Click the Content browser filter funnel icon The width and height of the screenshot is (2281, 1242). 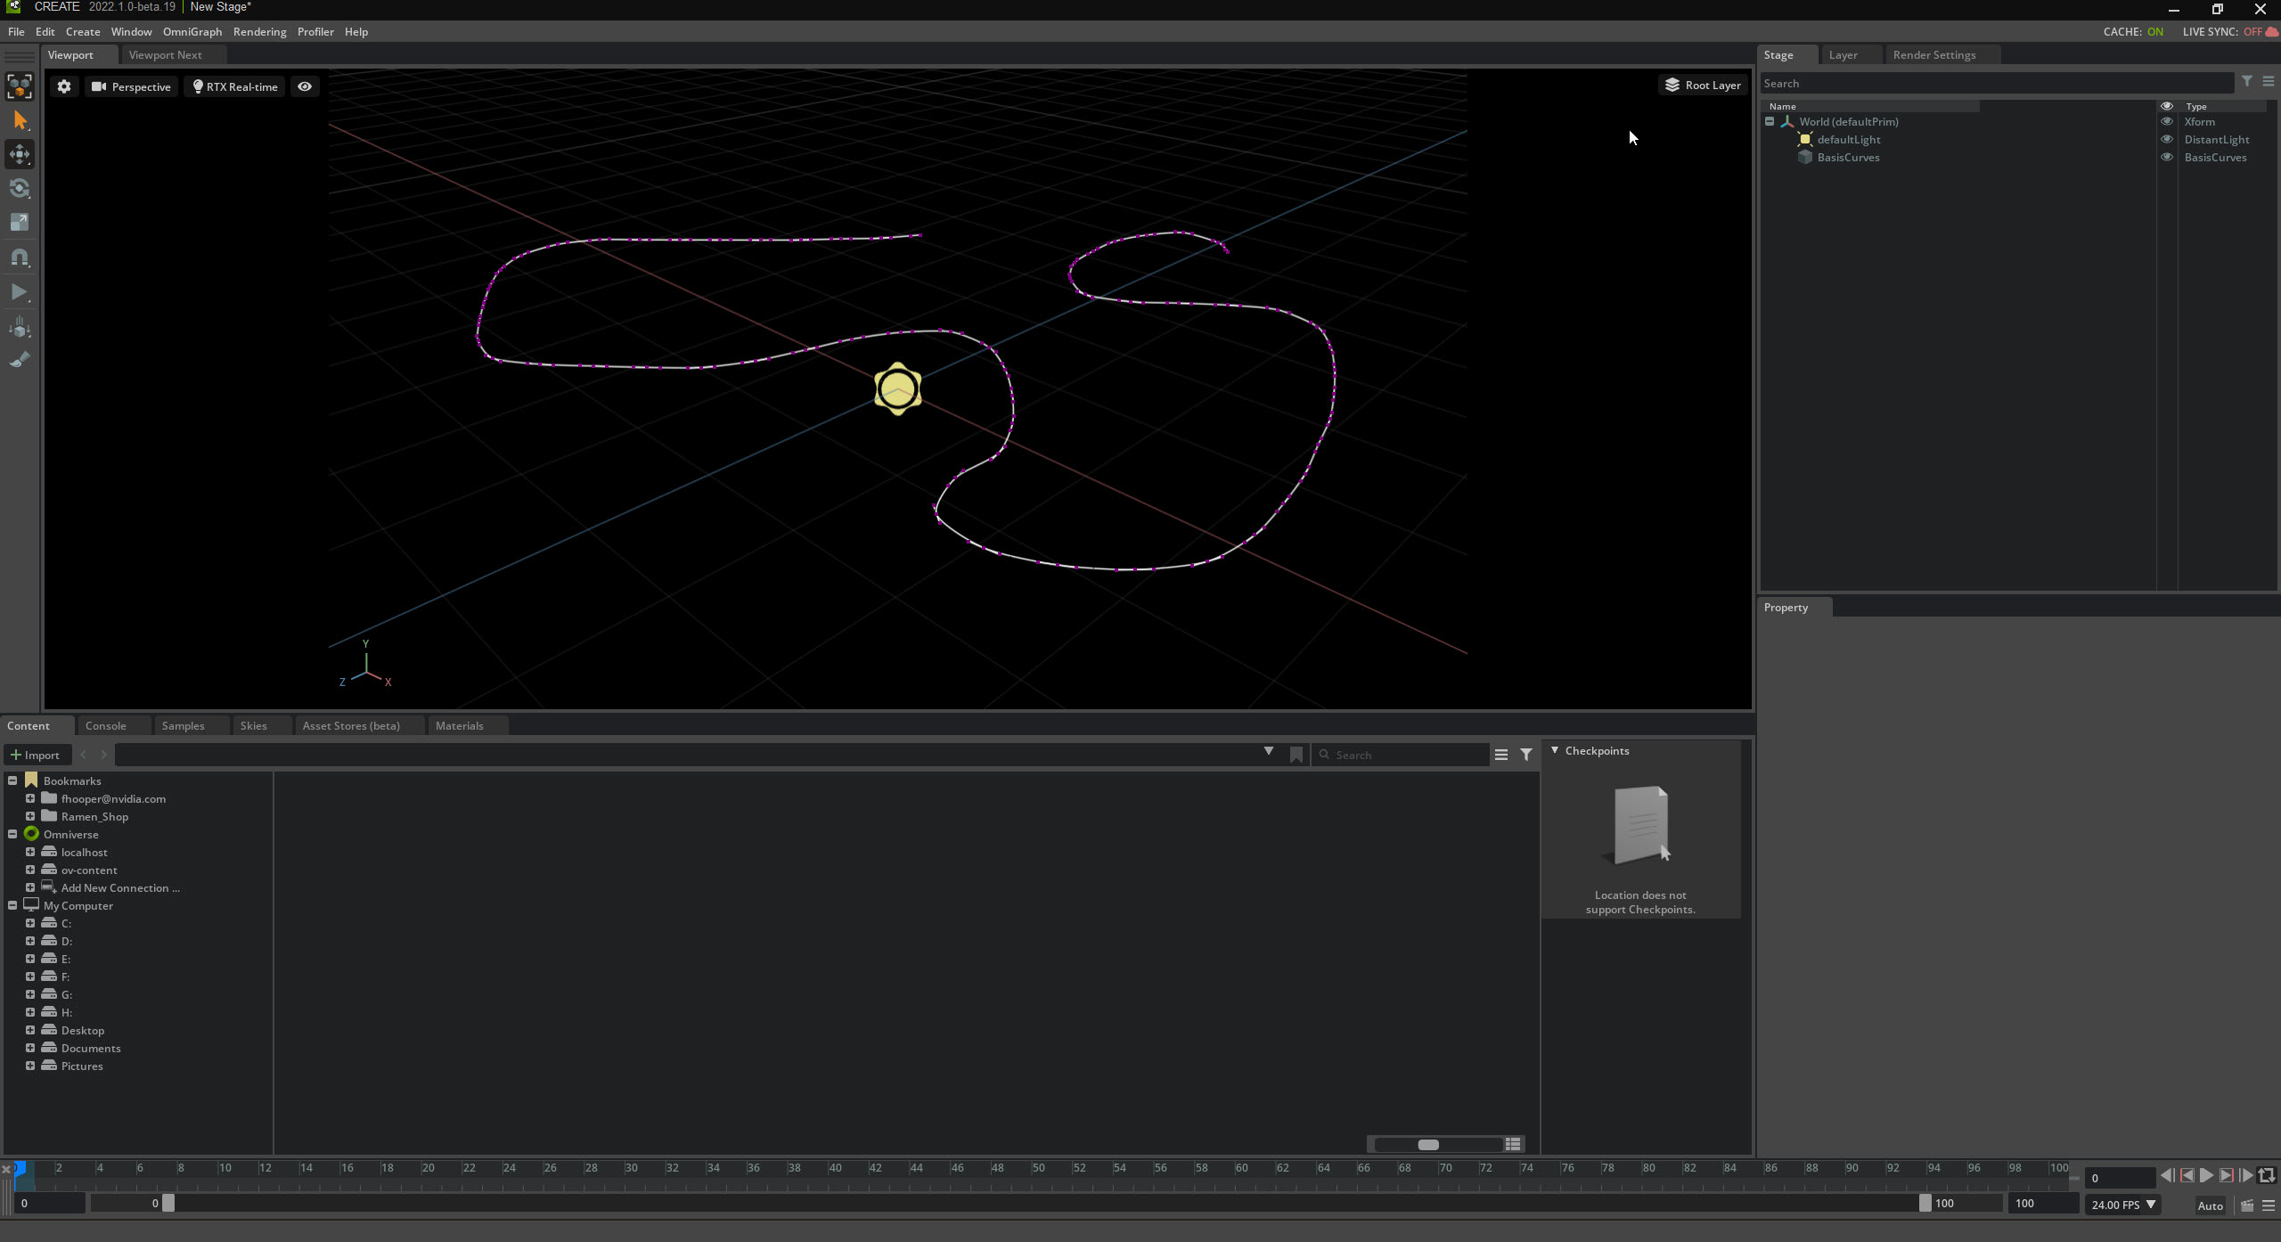(1526, 755)
